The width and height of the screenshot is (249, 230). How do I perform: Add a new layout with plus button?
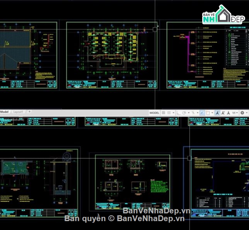29,112
